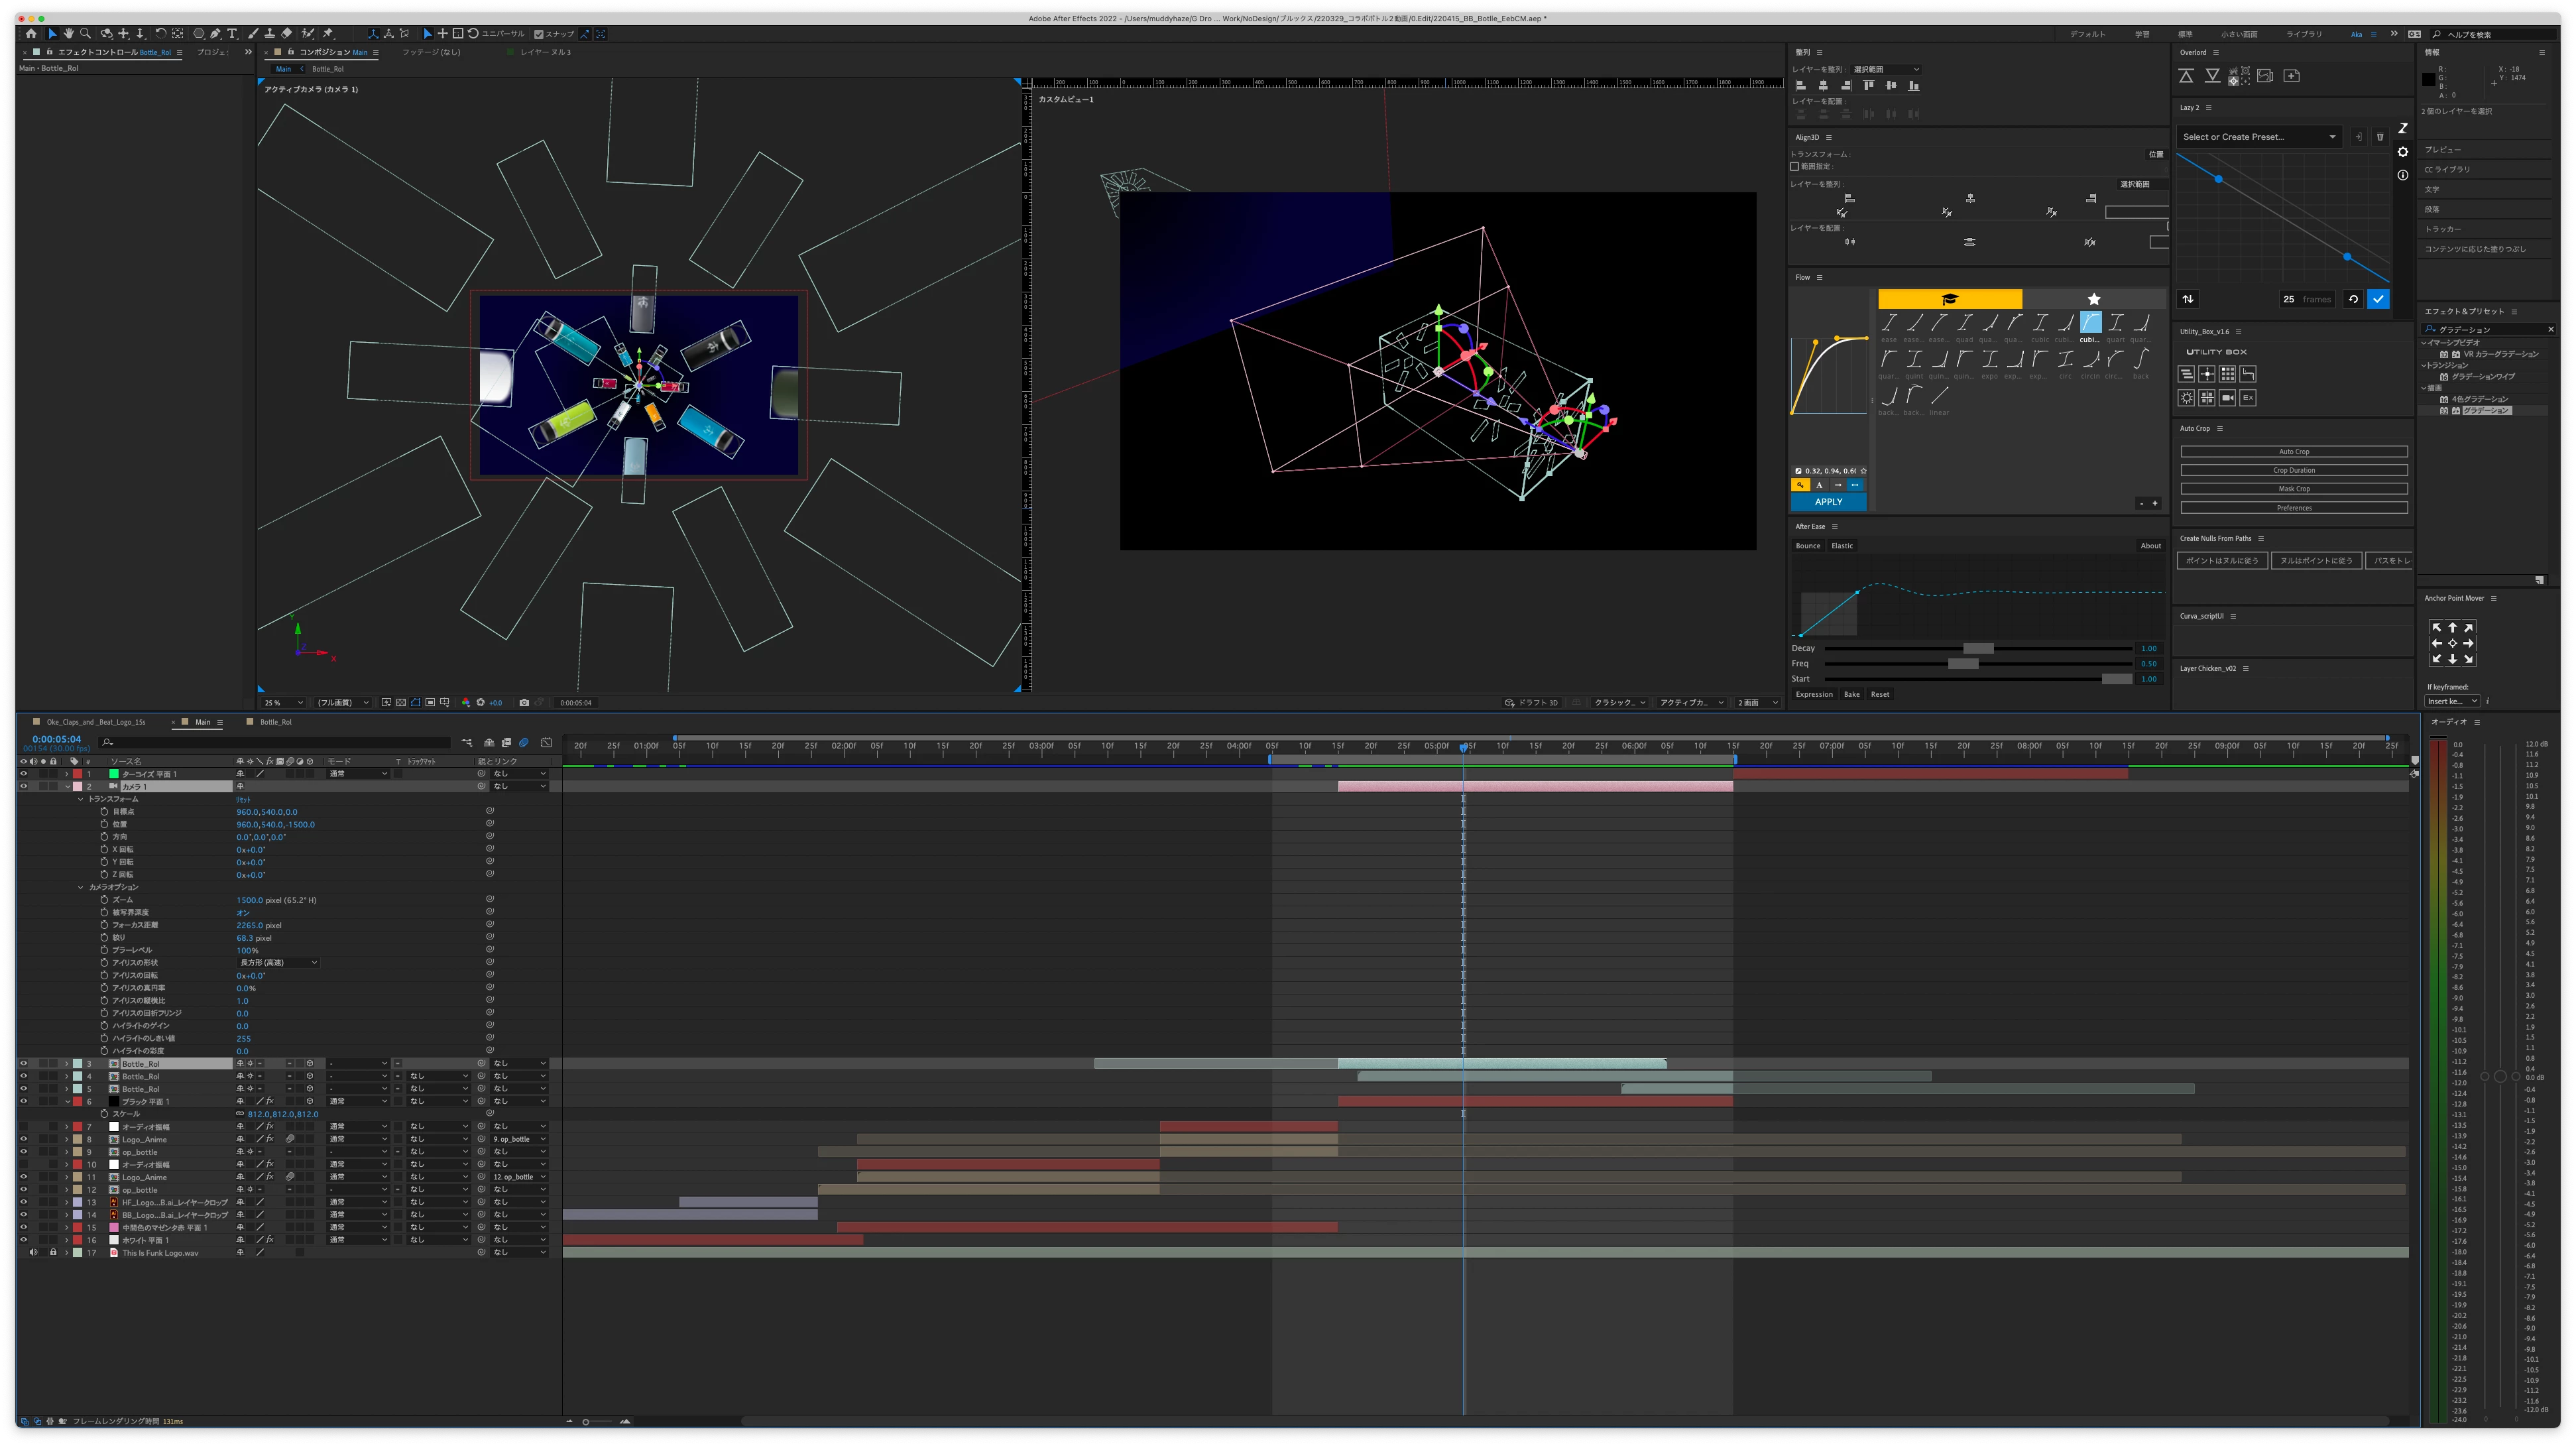Image resolution: width=2576 pixels, height=1446 pixels.
Task: Select the Hand tool
Action: (x=68, y=34)
